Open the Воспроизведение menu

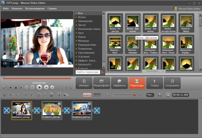pyautogui.click(x=34, y=8)
